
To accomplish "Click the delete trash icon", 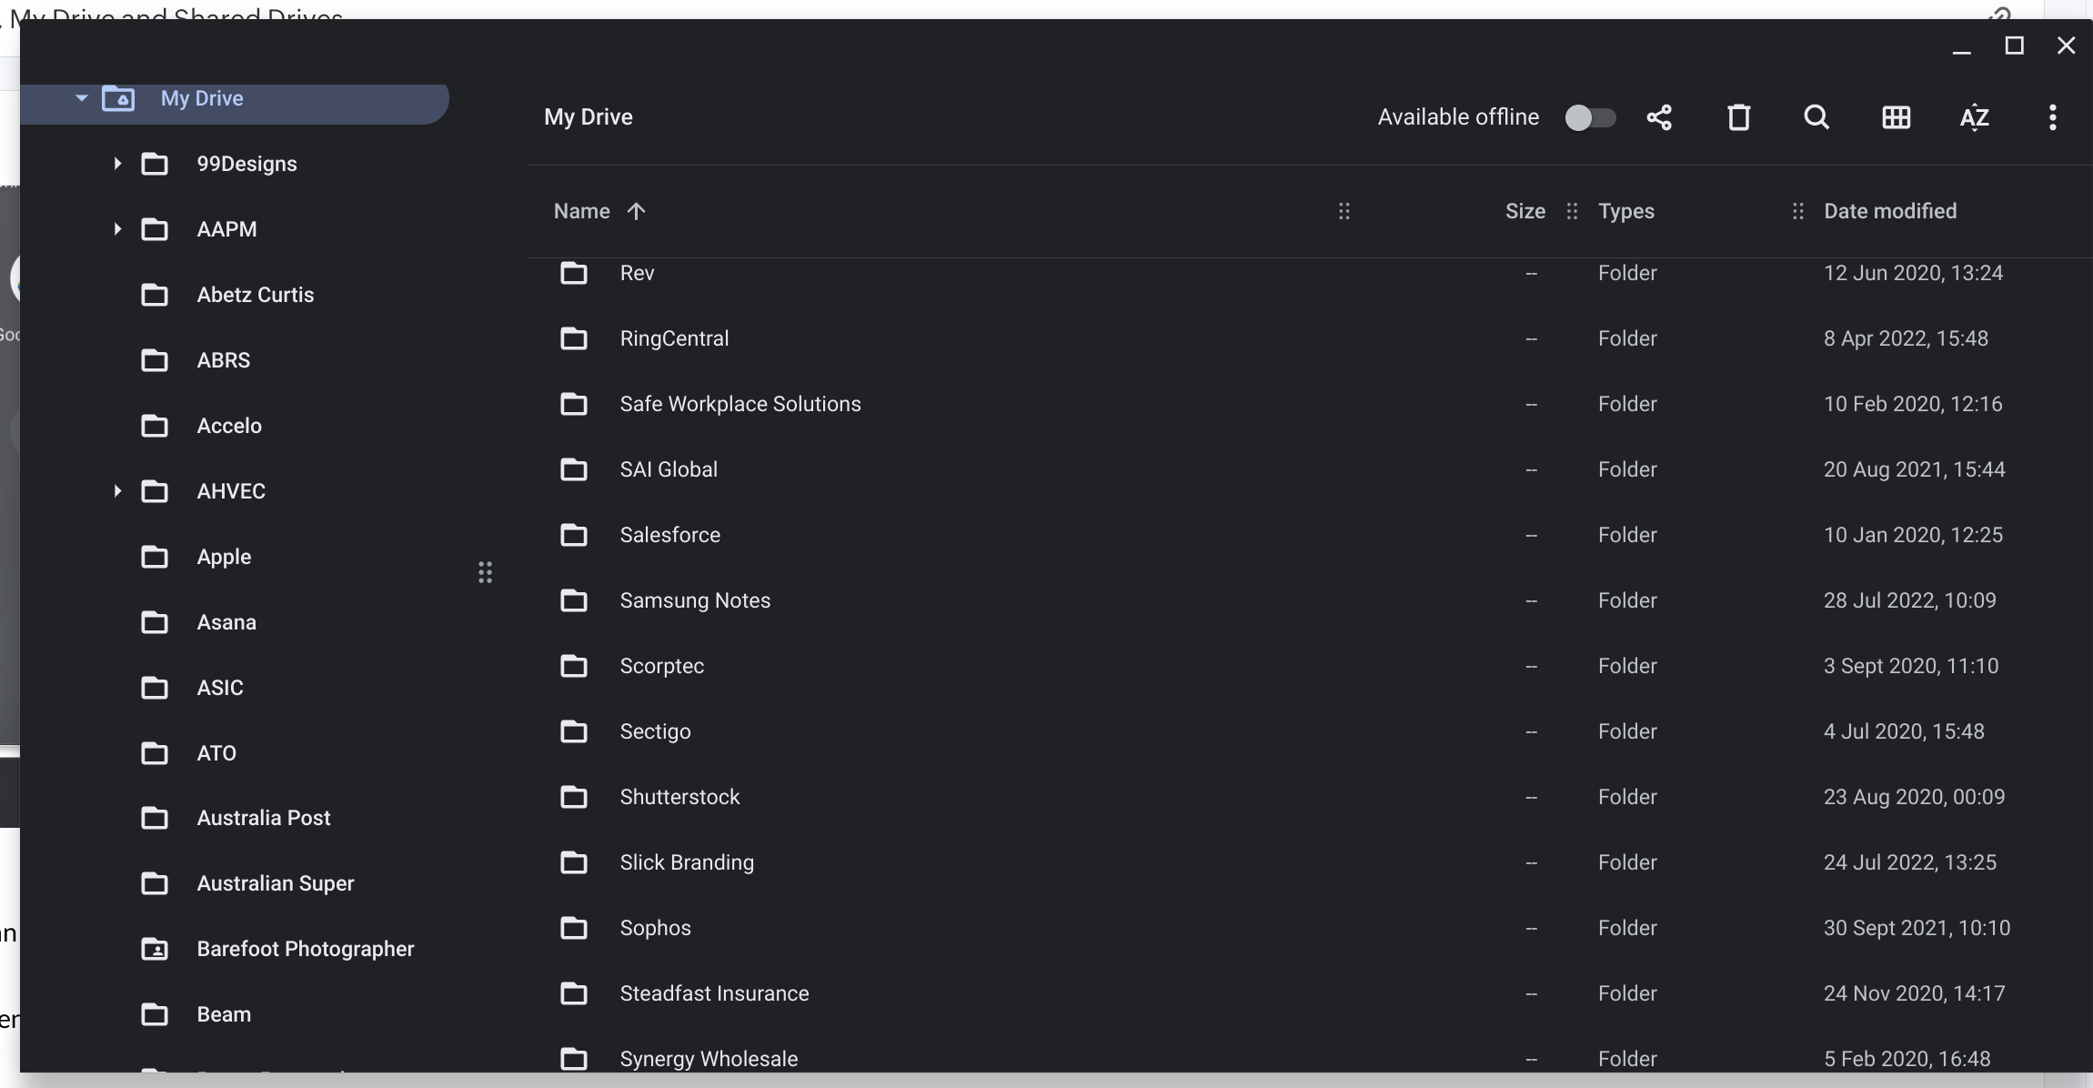I will [x=1738, y=117].
